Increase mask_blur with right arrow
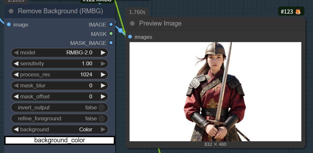 [103, 85]
